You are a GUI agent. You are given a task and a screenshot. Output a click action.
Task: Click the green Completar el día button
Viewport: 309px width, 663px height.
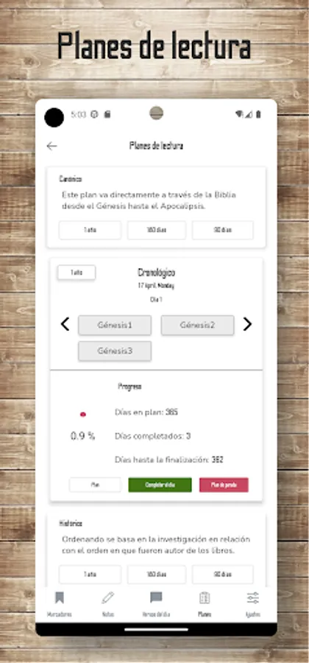click(x=160, y=485)
